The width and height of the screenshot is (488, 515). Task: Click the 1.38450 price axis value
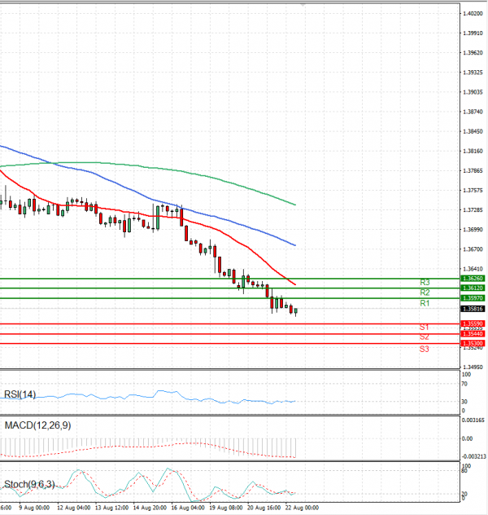point(473,131)
